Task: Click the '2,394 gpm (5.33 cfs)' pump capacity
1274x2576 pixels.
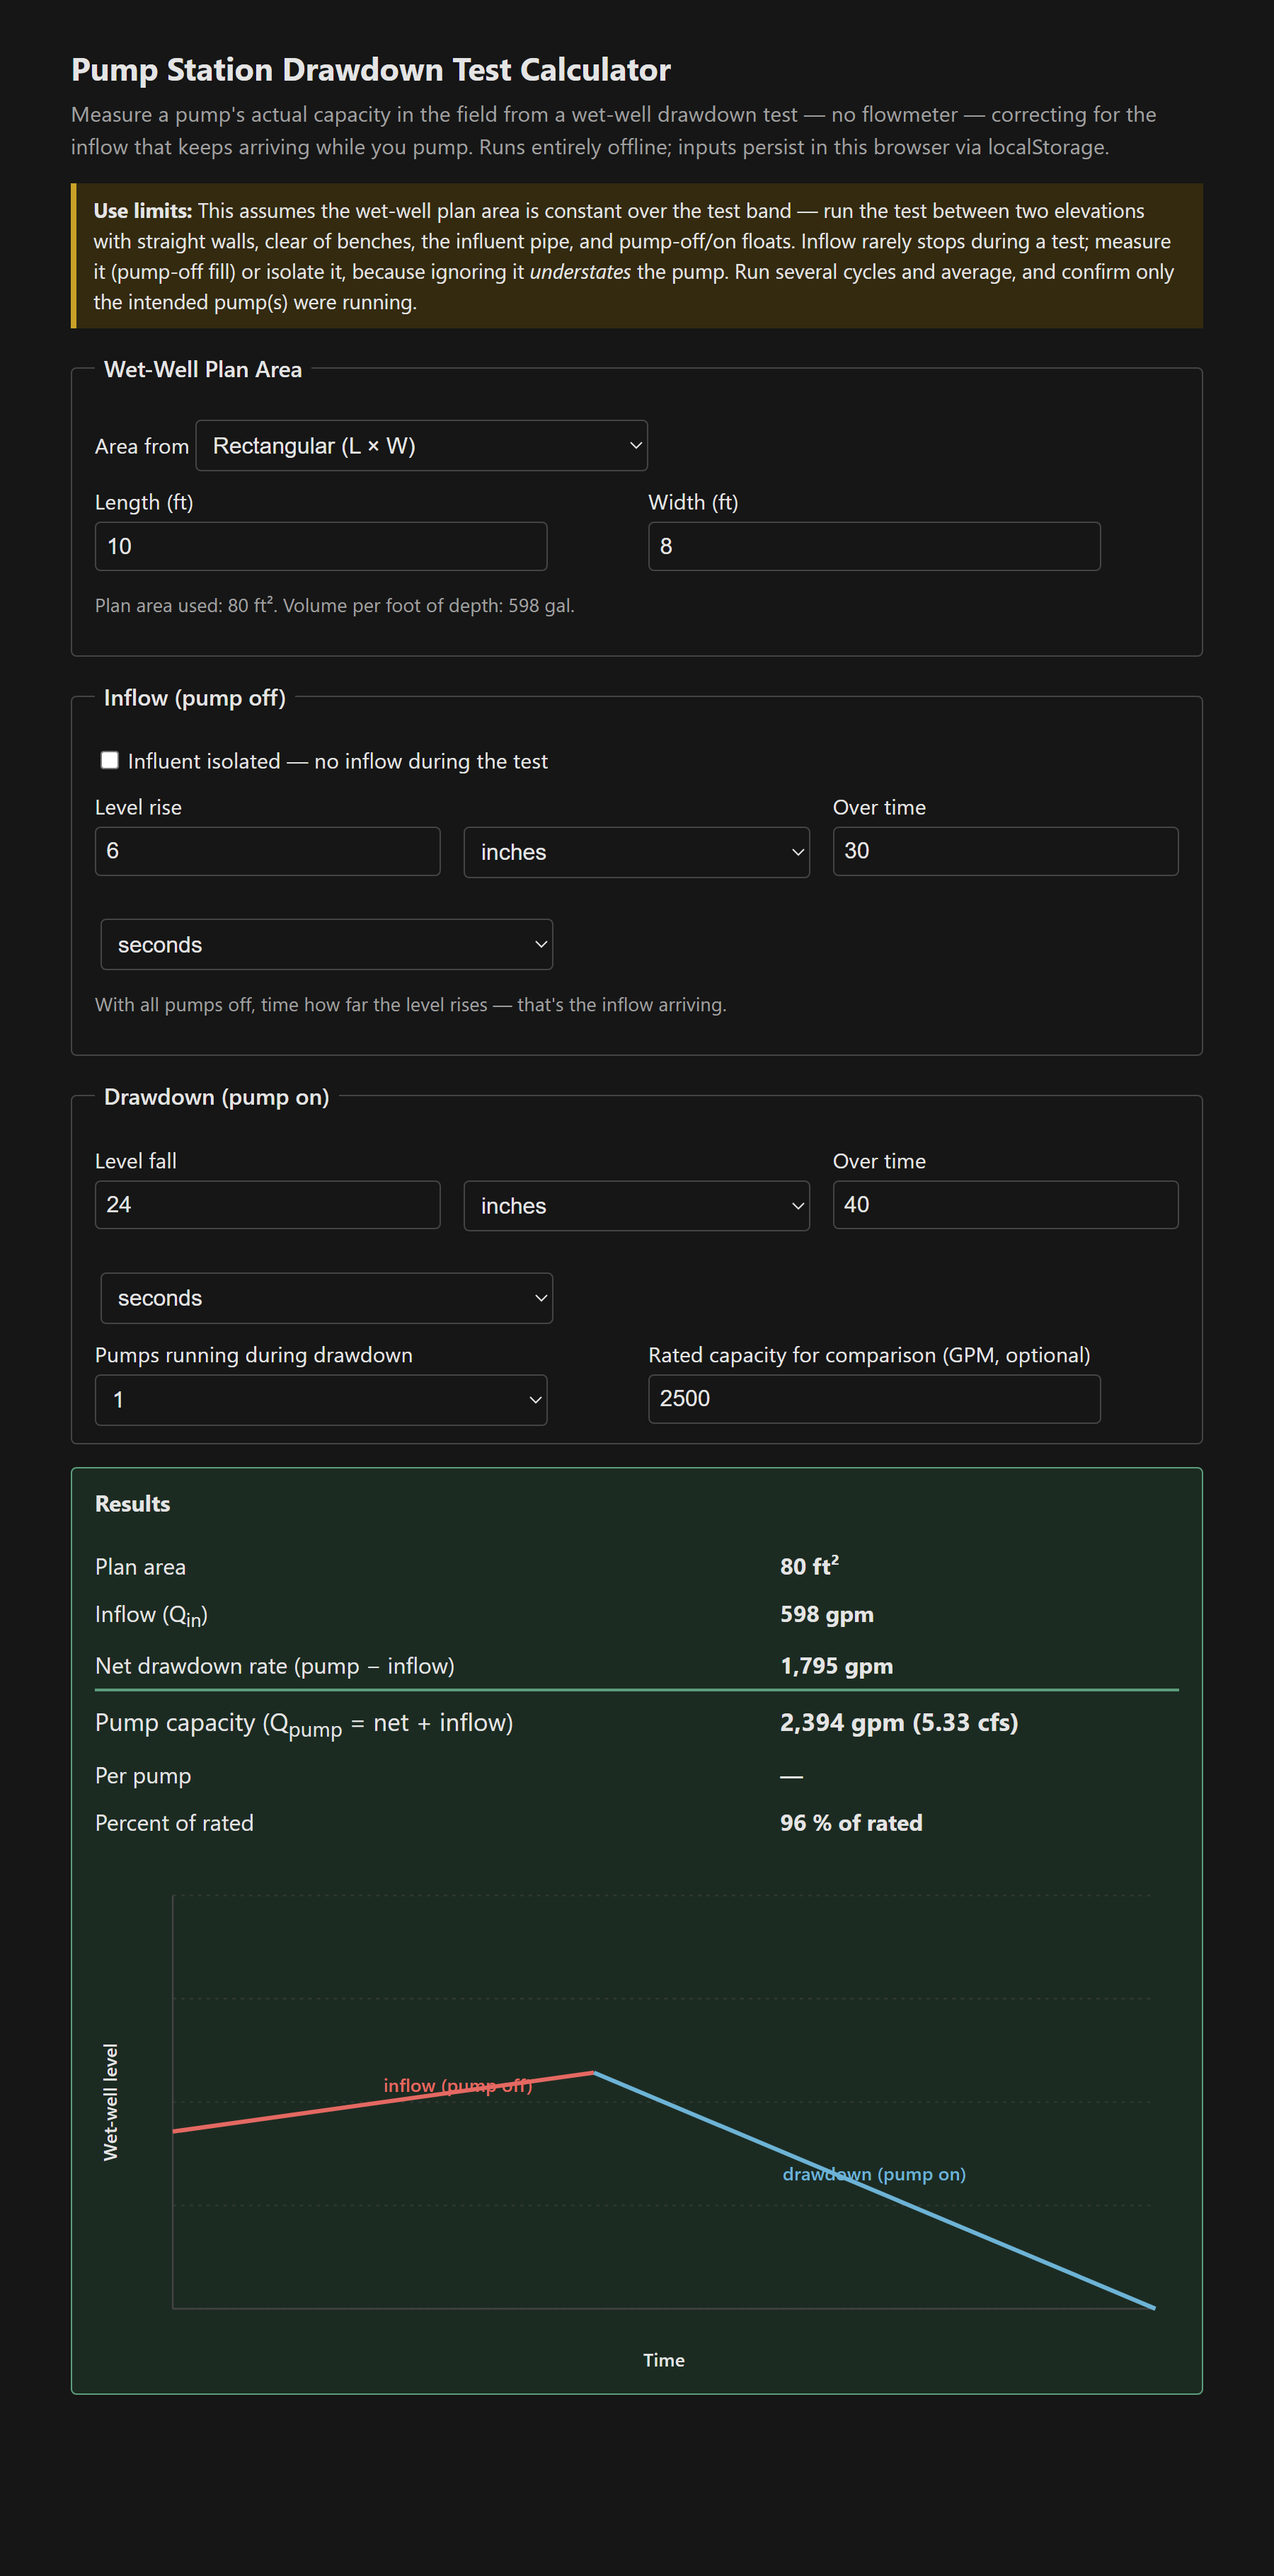Action: (899, 1722)
